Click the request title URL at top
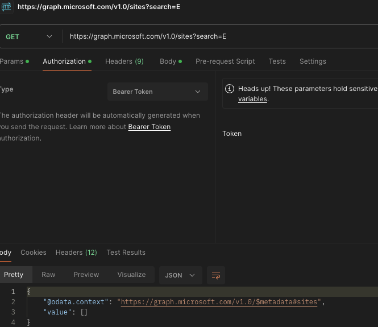 pyautogui.click(x=99, y=7)
